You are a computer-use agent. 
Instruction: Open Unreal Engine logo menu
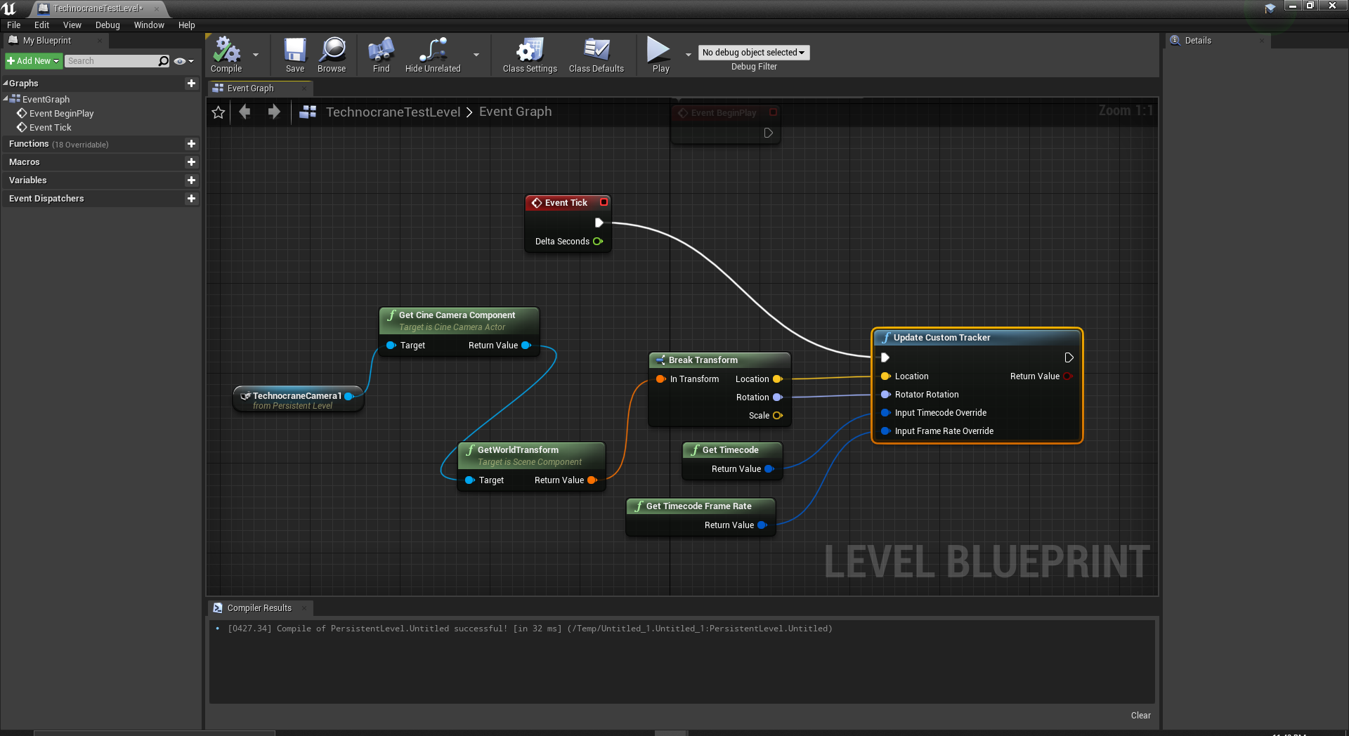tap(9, 8)
